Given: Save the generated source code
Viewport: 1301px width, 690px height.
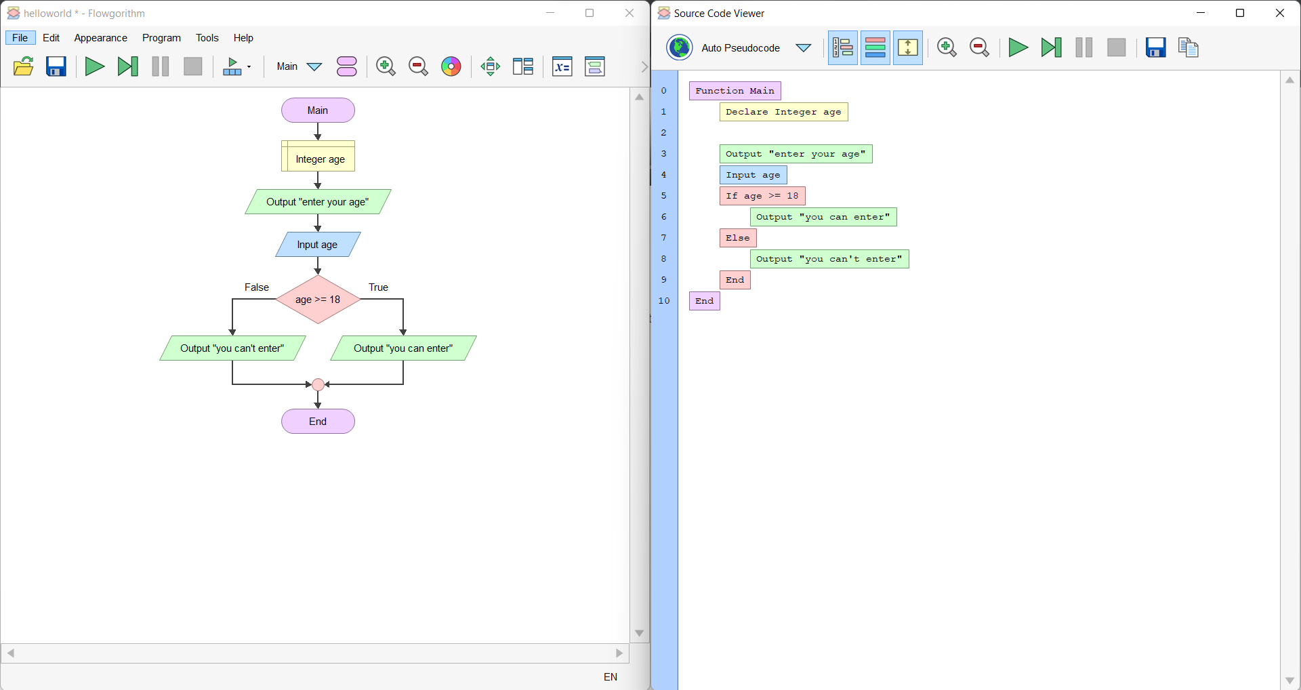Looking at the screenshot, I should [x=1155, y=47].
